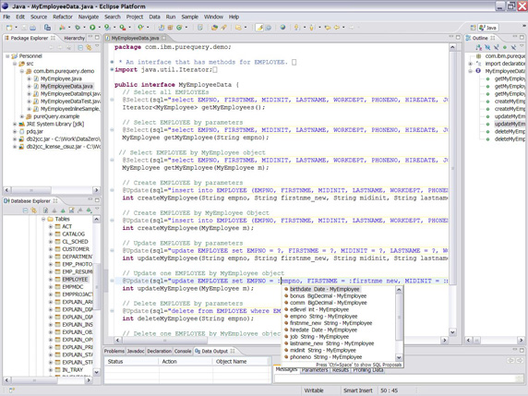Open the New wizard dropdown arrow
This screenshot has width=528, height=396.
pyautogui.click(x=16, y=28)
